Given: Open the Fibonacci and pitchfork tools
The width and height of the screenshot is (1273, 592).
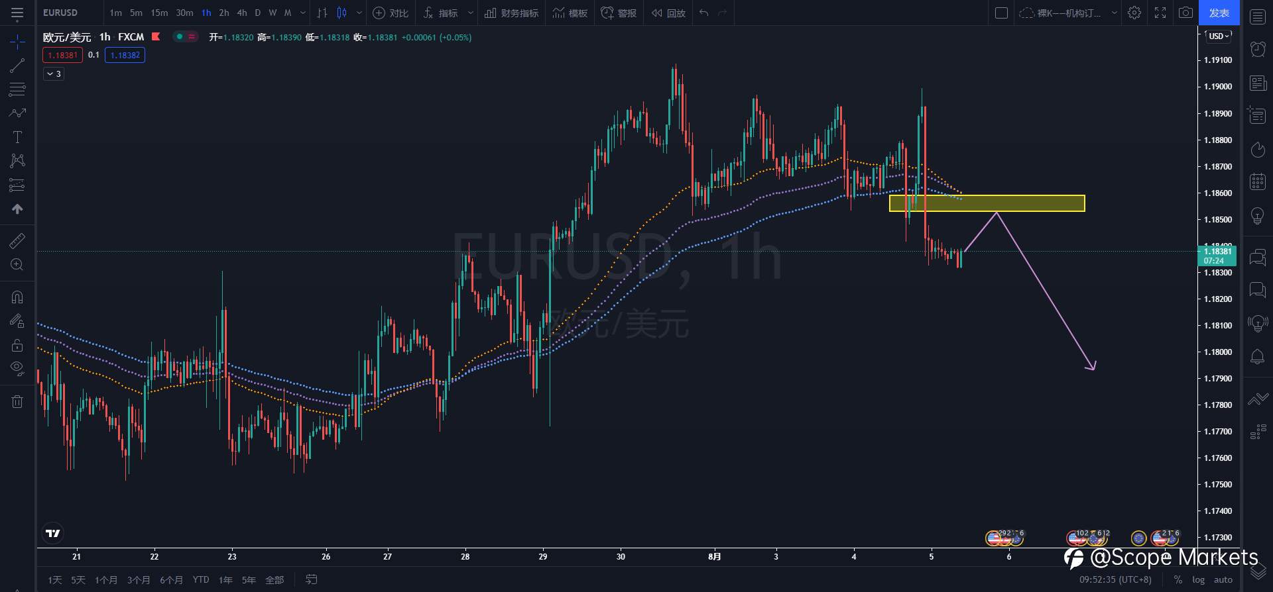Looking at the screenshot, I should pos(17,89).
